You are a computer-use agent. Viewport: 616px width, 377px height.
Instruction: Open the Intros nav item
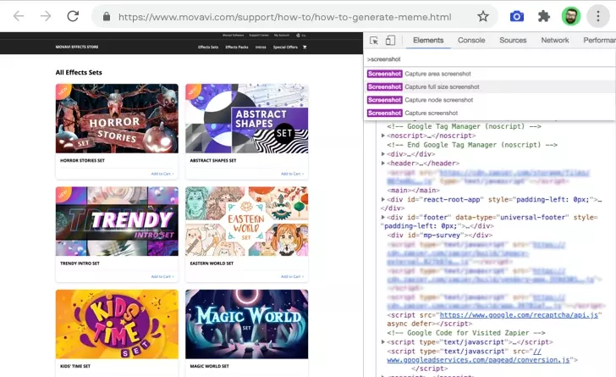coord(261,47)
